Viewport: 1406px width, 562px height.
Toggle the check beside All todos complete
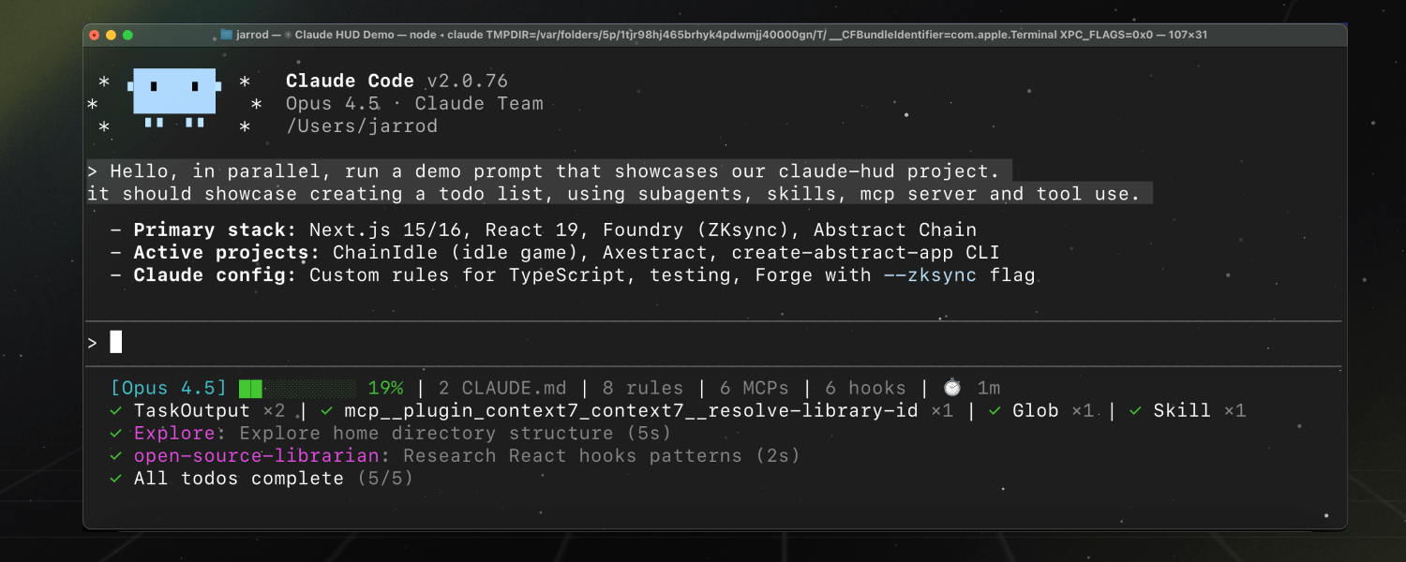[115, 478]
